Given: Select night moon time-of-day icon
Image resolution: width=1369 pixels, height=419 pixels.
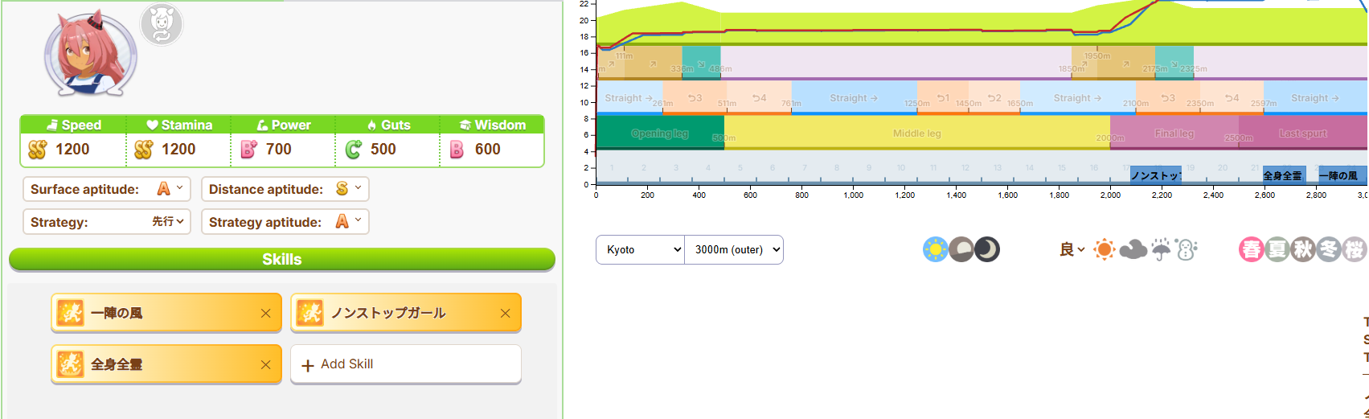Looking at the screenshot, I should [x=987, y=249].
